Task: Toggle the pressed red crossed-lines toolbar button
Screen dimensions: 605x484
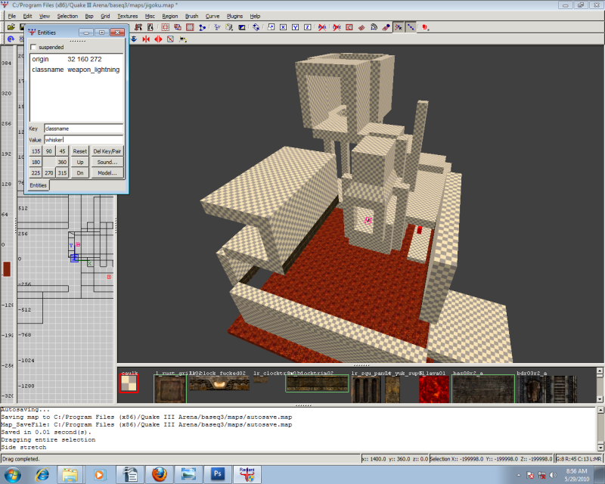Action: (399, 27)
